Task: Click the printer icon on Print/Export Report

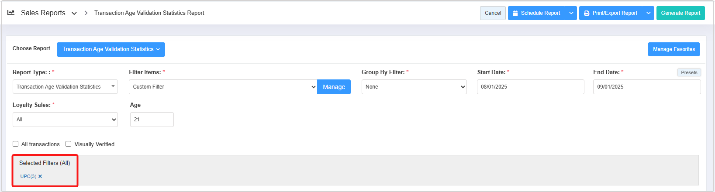Action: 587,13
